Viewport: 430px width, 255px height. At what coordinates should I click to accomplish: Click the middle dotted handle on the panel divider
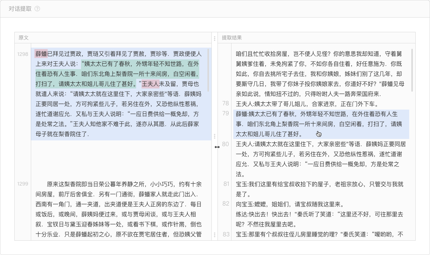click(214, 136)
